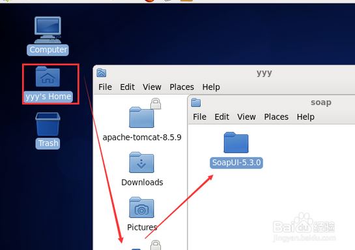Open the File menu in the yyy window

click(105, 87)
